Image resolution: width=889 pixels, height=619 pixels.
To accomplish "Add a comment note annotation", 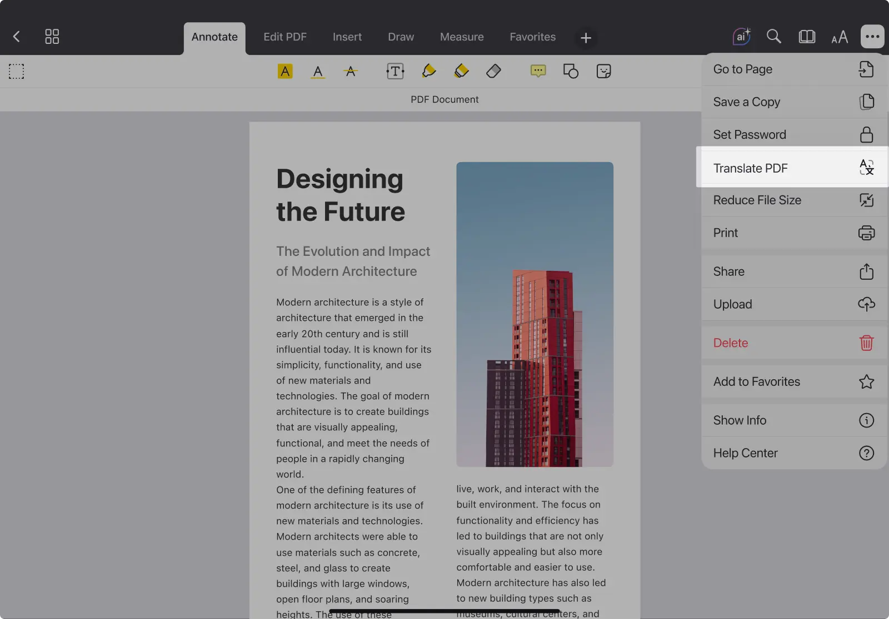I will tap(538, 71).
